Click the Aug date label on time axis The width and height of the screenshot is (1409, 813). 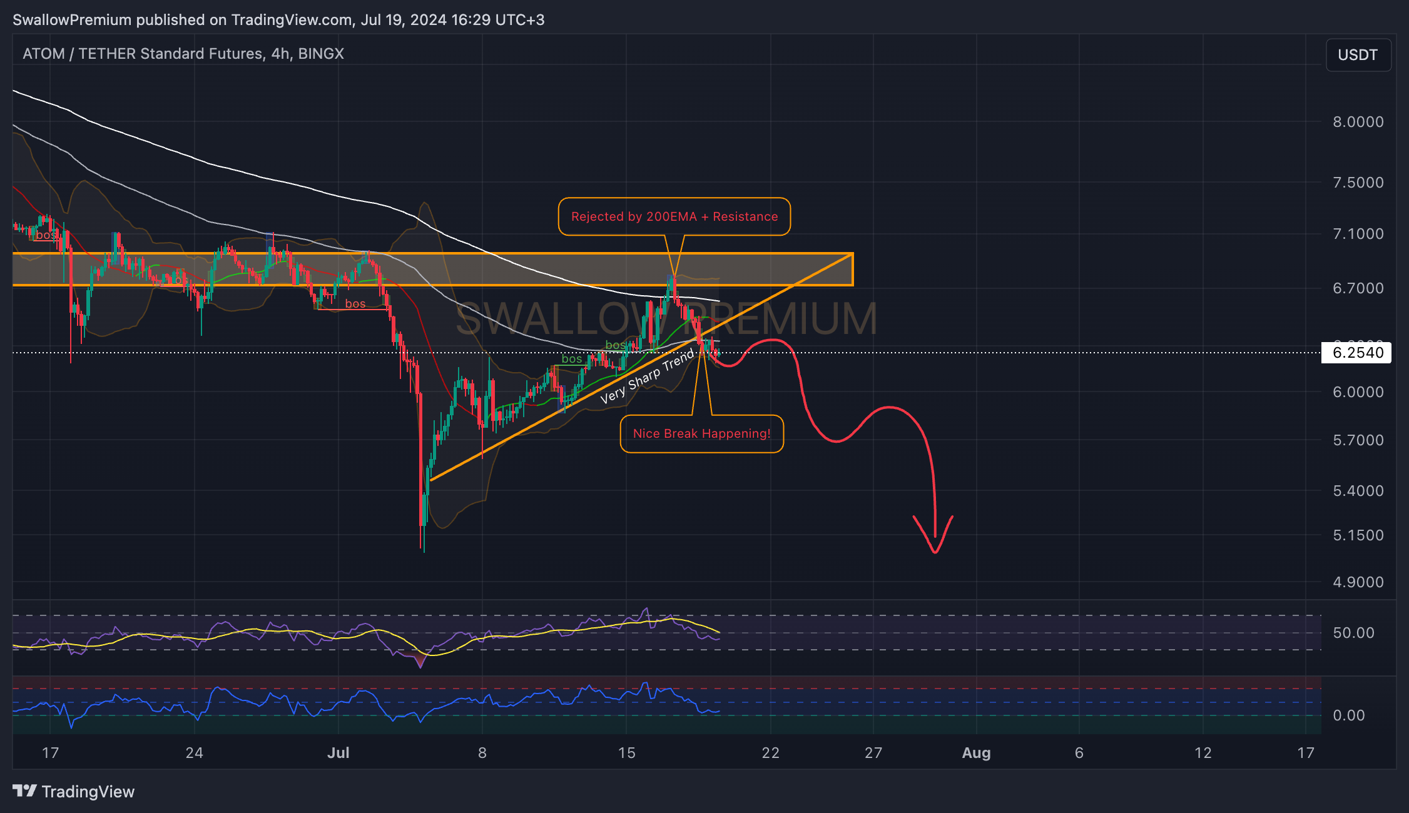[976, 753]
